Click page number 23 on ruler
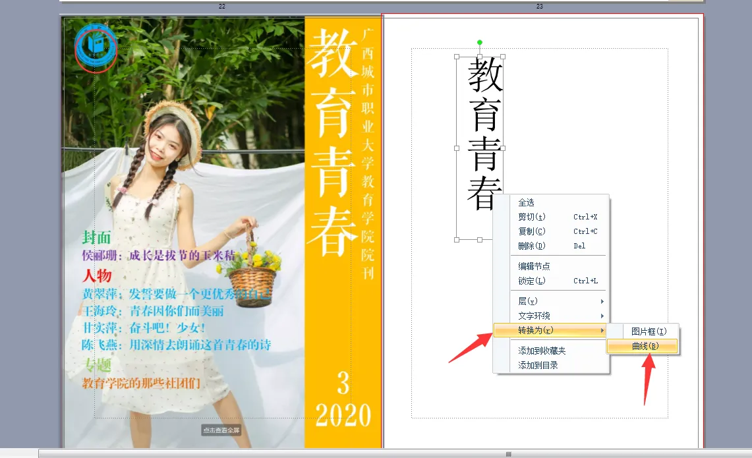Screen dimensions: 752x458 (540, 6)
